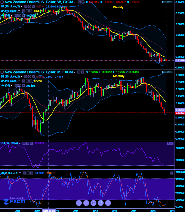Open Bollinger Bands settings in Monthly pane
This screenshot has width=185, height=212.
point(29,77)
